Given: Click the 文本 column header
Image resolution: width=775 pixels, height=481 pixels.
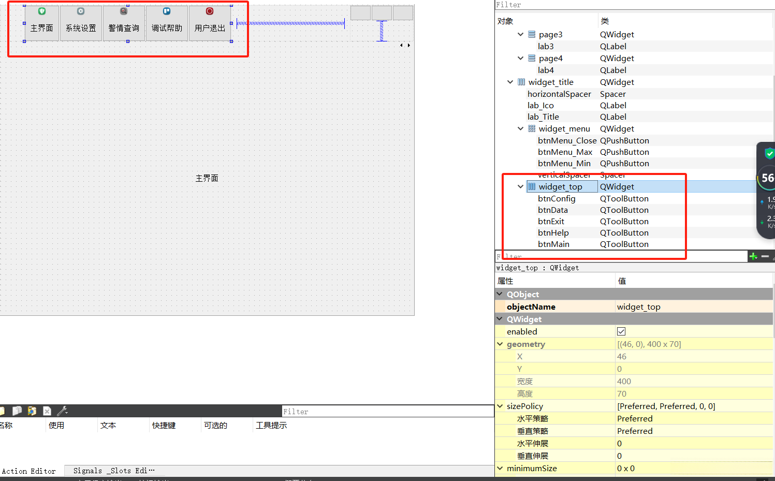Looking at the screenshot, I should point(108,426).
